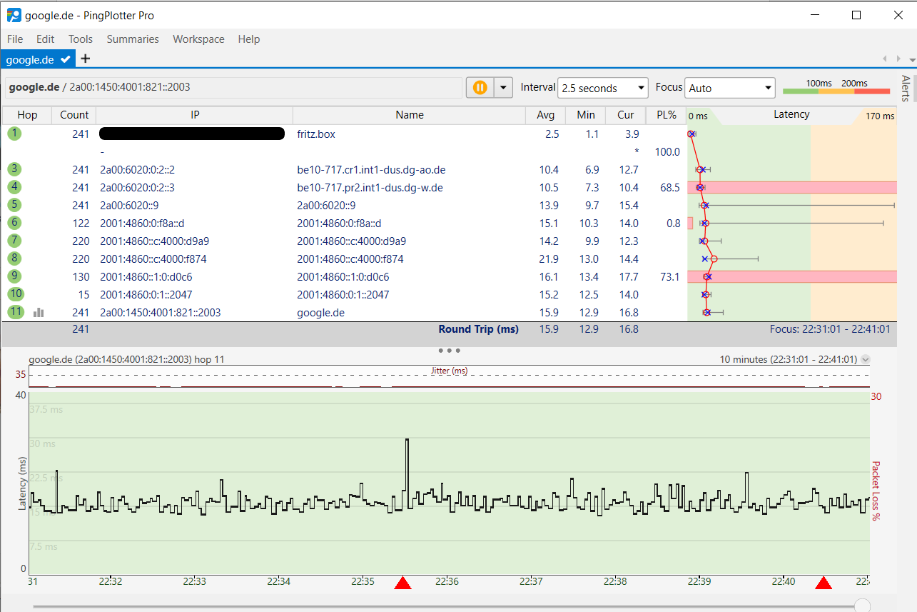Click the 100.0 packet loss value

pos(667,151)
